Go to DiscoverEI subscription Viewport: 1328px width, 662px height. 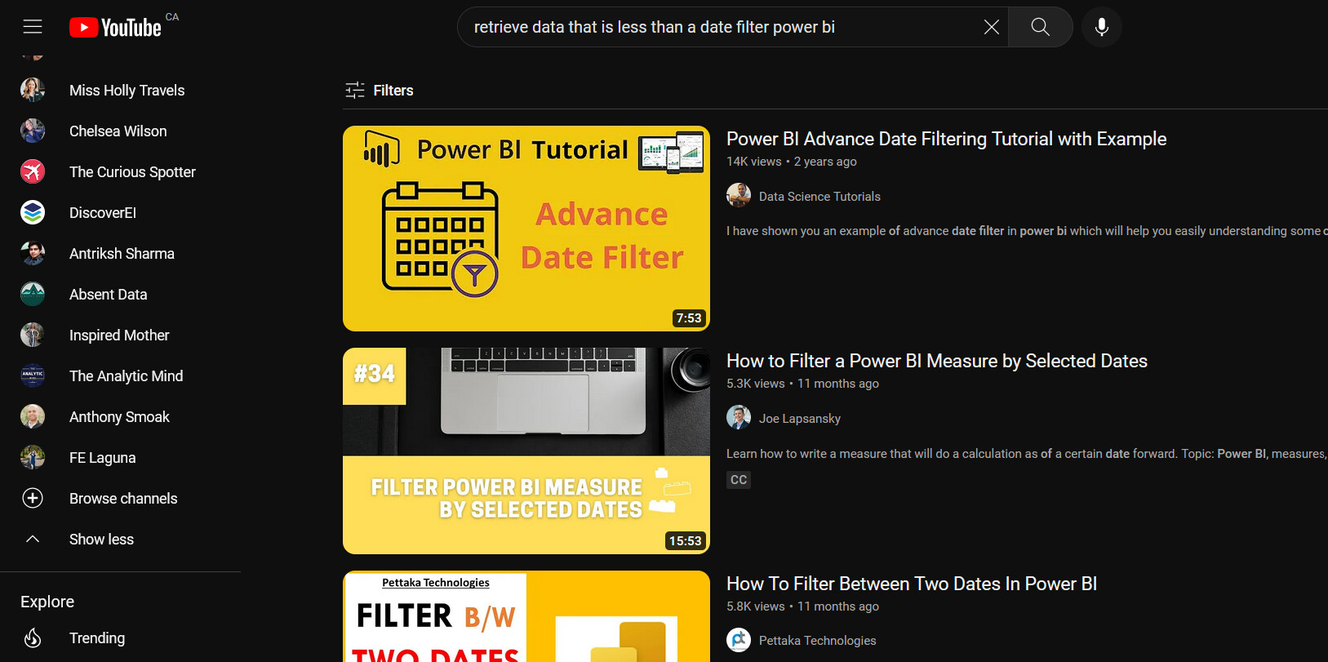coord(102,213)
